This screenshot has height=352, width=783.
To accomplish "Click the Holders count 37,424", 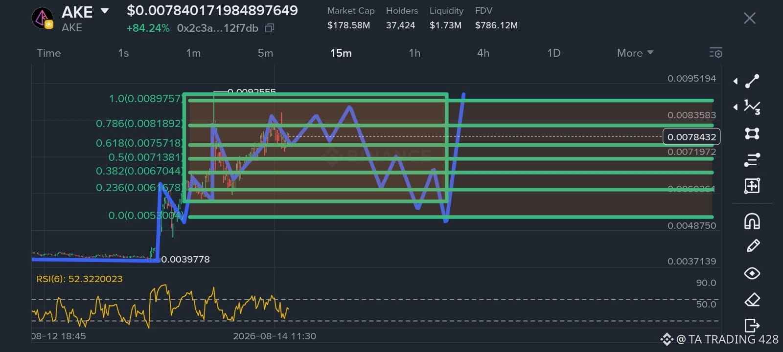I will [x=400, y=25].
